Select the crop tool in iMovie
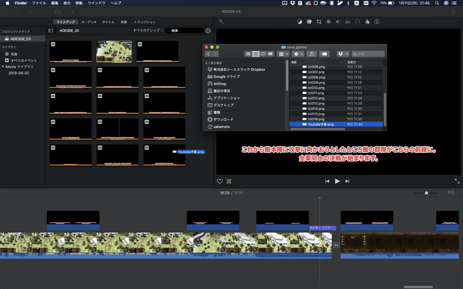Image resolution: width=463 pixels, height=289 pixels. point(319,22)
